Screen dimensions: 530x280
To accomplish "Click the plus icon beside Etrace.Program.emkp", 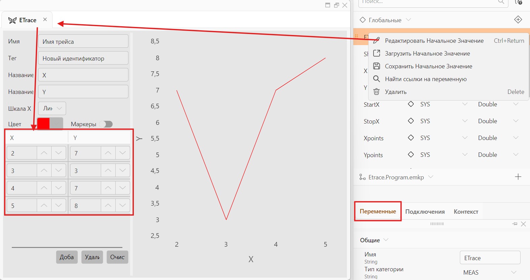I will pyautogui.click(x=518, y=177).
